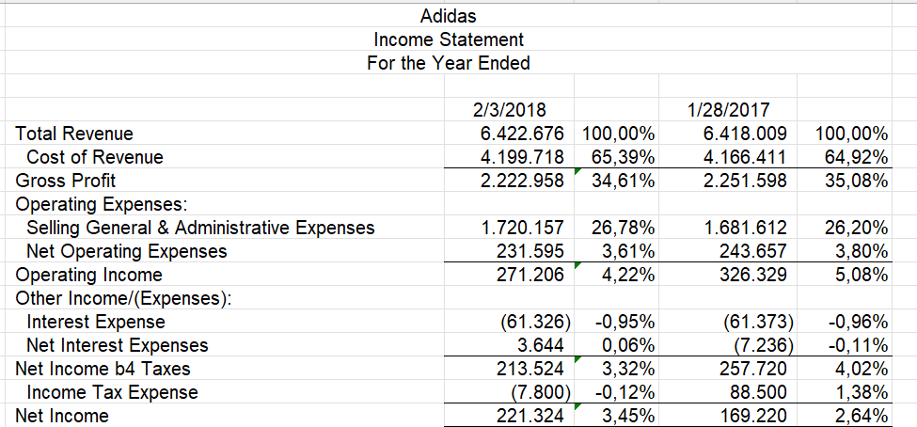The image size is (917, 427).
Task: Select the 64,92% percentage cell
Action: (x=856, y=157)
